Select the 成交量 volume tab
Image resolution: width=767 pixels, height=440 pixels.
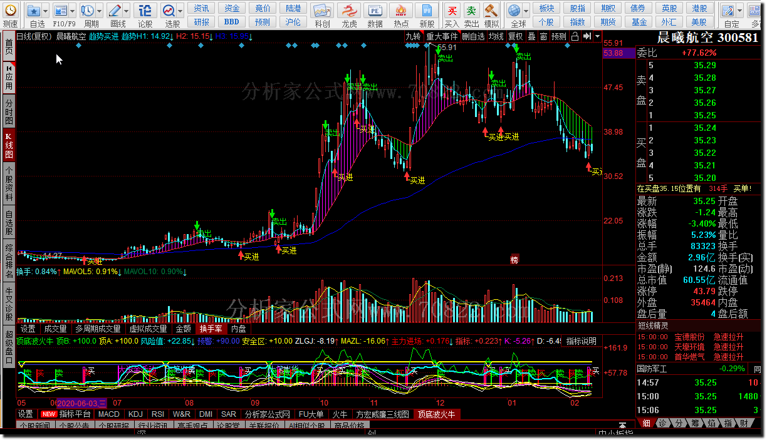click(x=55, y=329)
